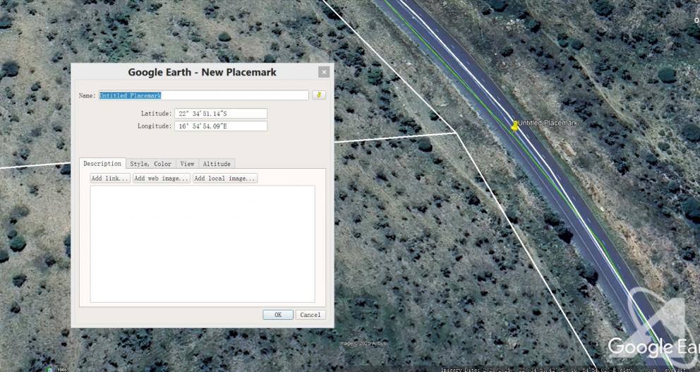Click the Google Earth logo watermark
This screenshot has height=372, width=700.
click(x=653, y=346)
